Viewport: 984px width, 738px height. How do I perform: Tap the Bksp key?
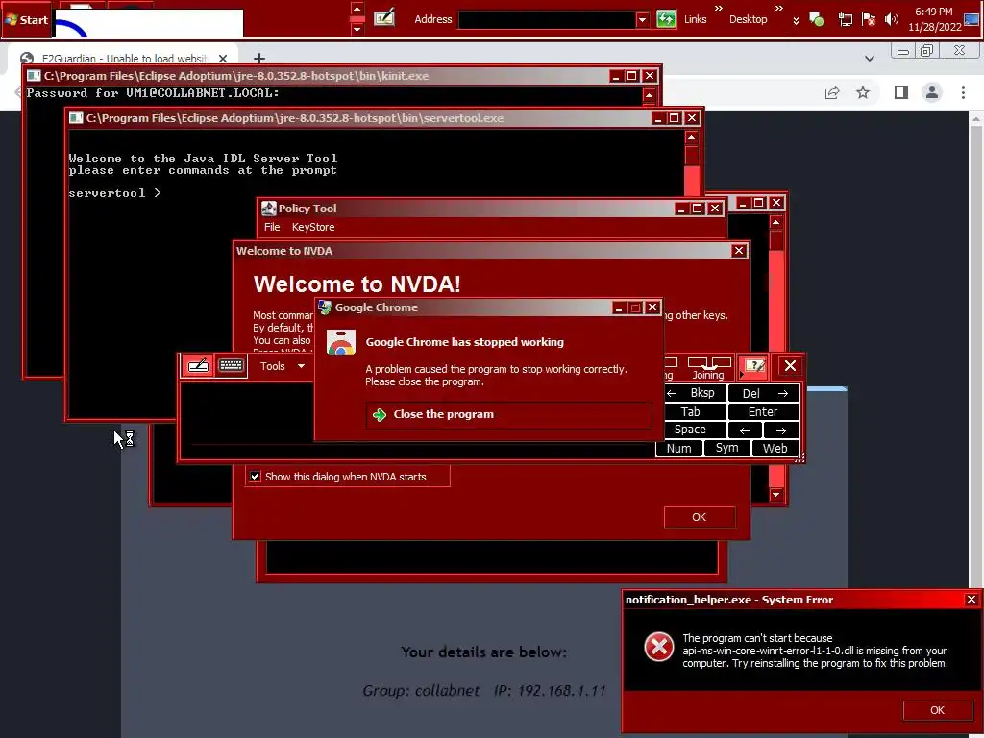(696, 393)
